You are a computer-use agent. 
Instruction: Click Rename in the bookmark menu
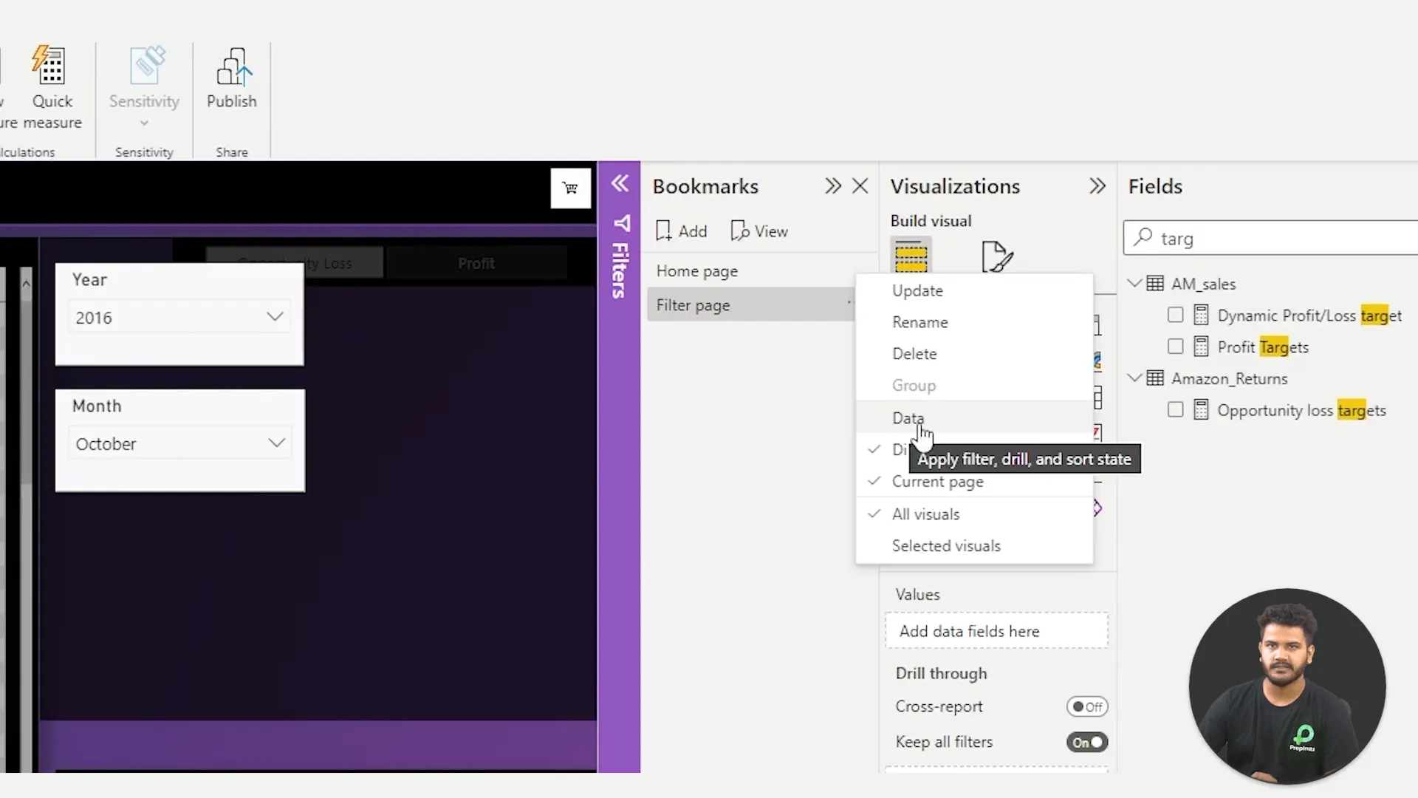pos(919,322)
